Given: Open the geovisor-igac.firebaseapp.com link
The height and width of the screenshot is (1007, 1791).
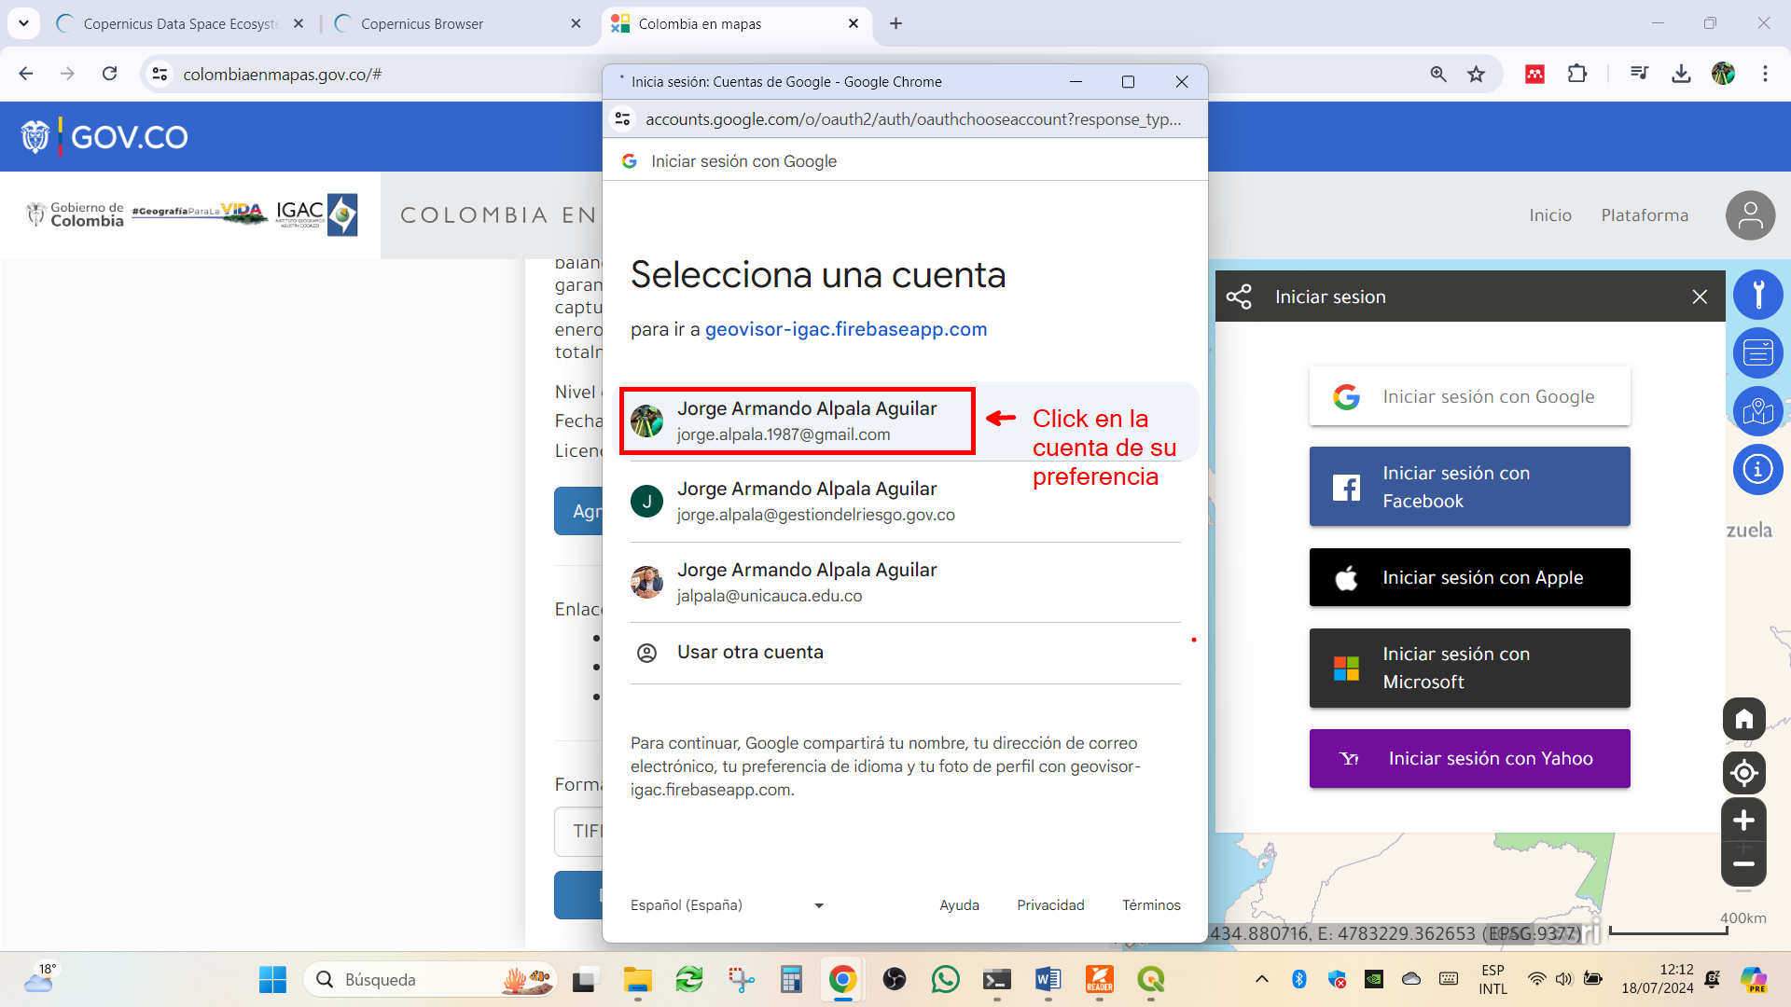Looking at the screenshot, I should pyautogui.click(x=846, y=329).
